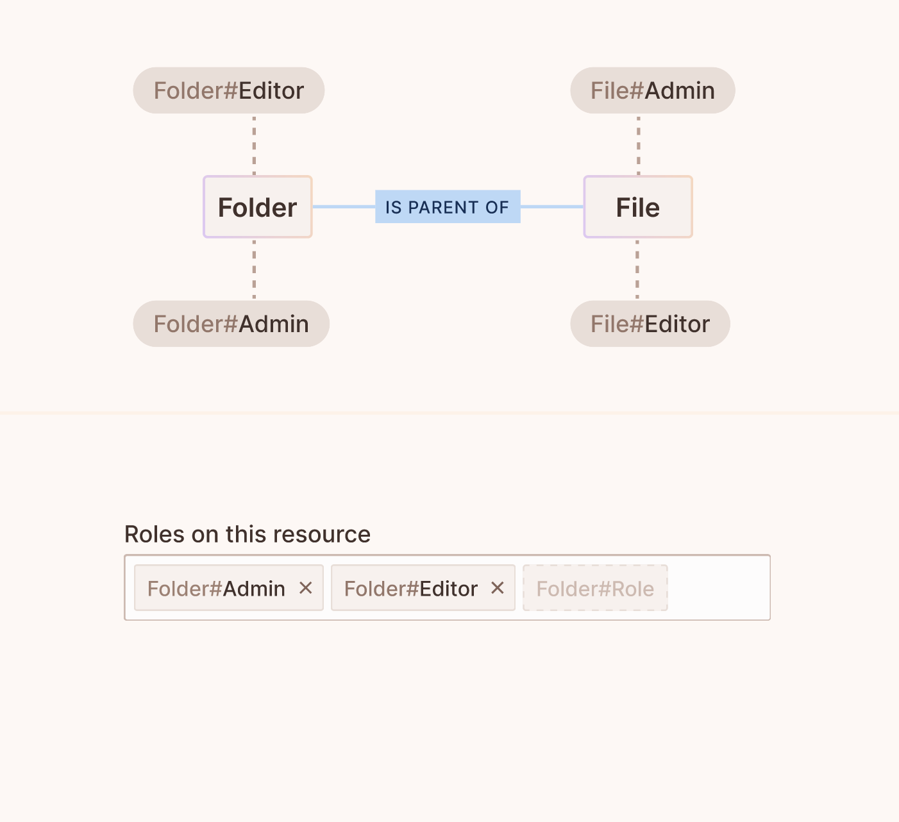Select the File#Editor role pill below File

coord(650,324)
